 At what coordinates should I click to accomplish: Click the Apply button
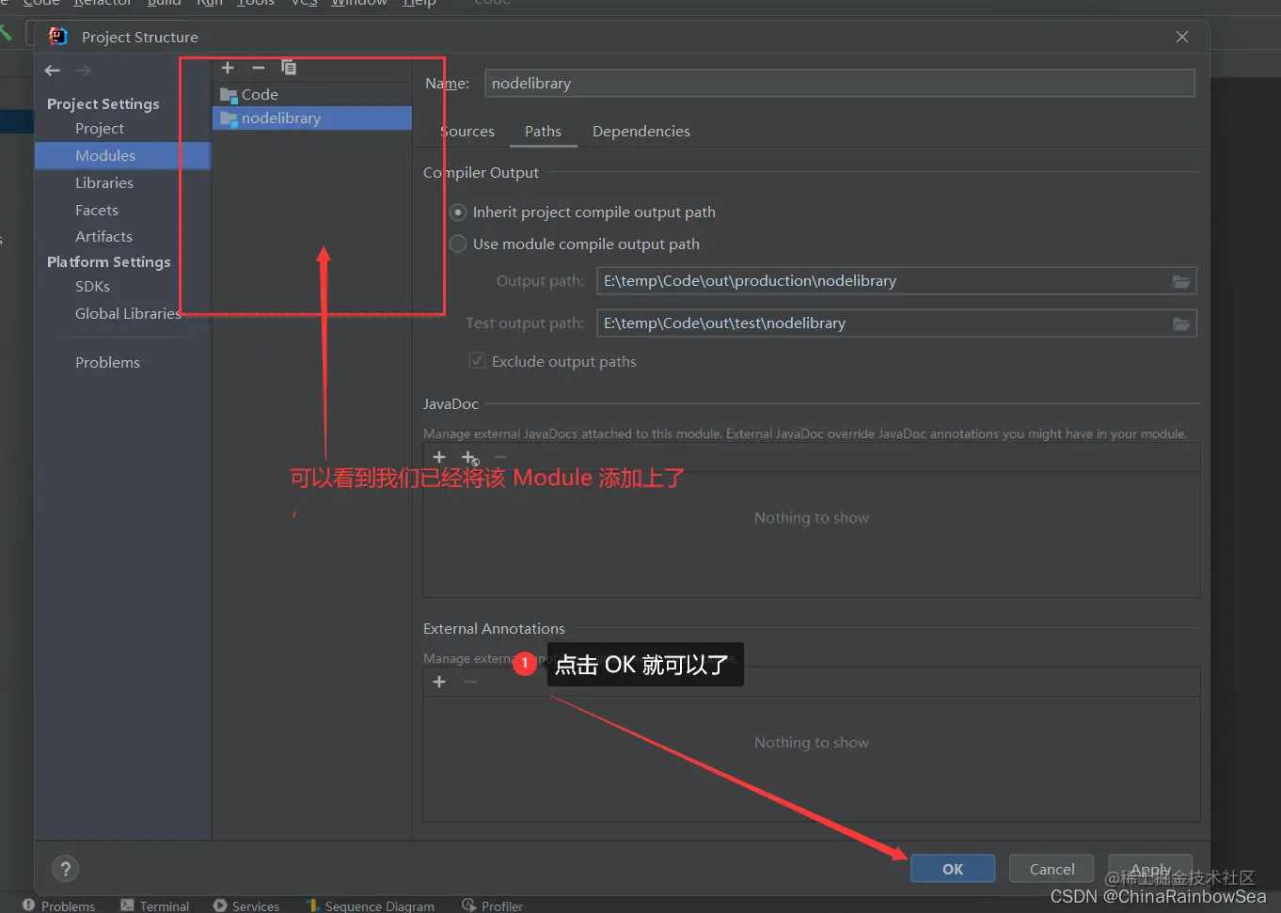[x=1150, y=869]
